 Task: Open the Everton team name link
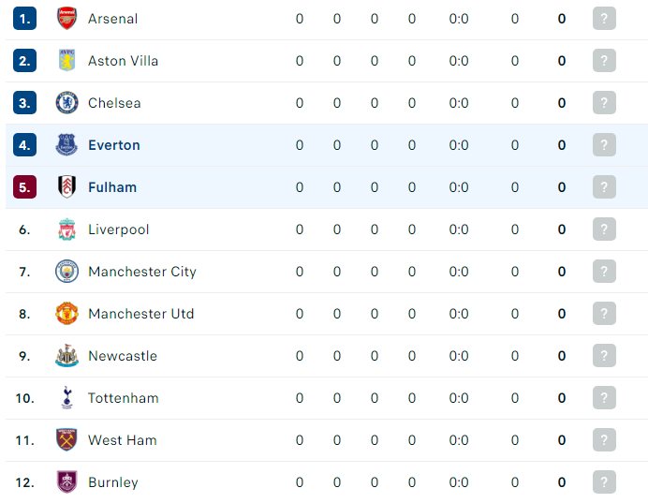(114, 145)
